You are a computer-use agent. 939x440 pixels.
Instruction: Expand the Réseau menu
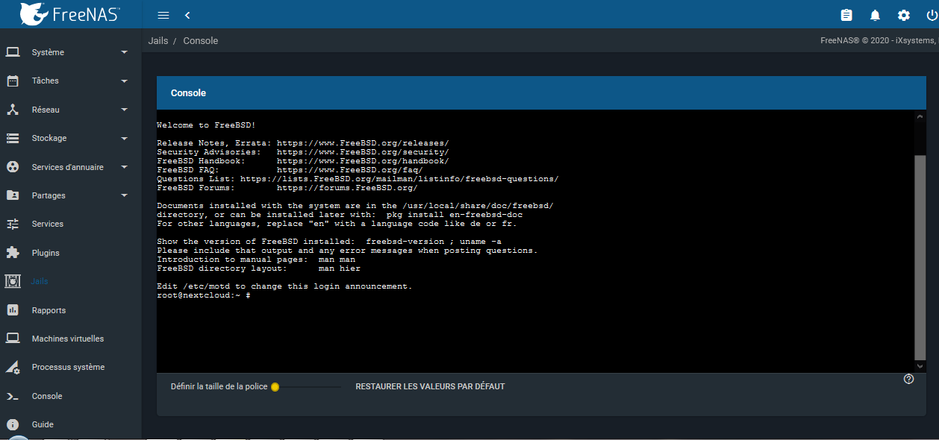point(46,110)
